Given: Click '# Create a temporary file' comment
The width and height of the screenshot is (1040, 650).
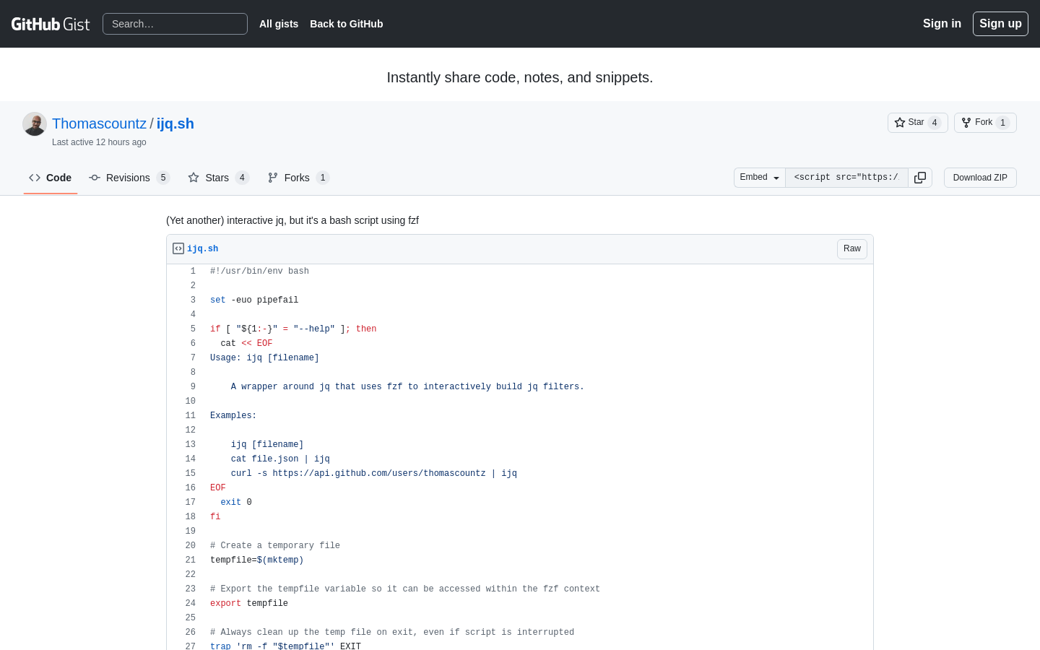Looking at the screenshot, I should pyautogui.click(x=275, y=546).
